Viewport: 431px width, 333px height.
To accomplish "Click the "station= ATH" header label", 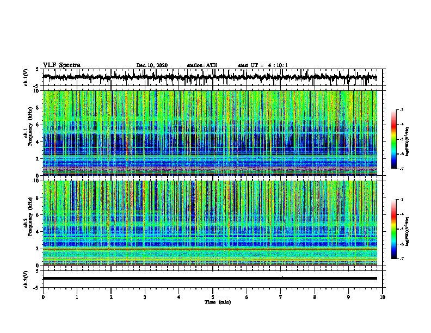I will click(202, 65).
